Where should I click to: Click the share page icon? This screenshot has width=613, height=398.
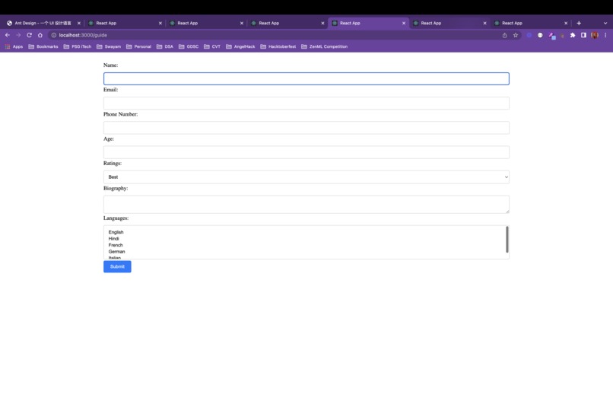[x=505, y=35]
